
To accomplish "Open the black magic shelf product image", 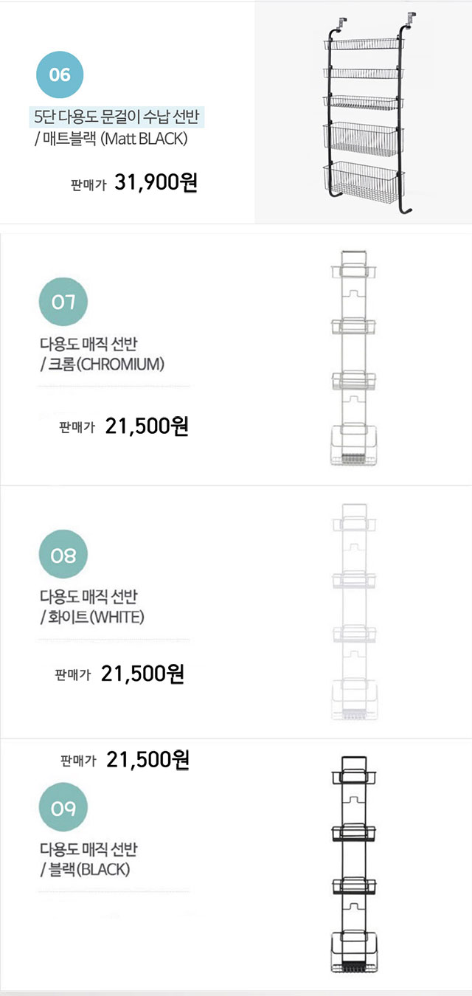I will pos(355,866).
